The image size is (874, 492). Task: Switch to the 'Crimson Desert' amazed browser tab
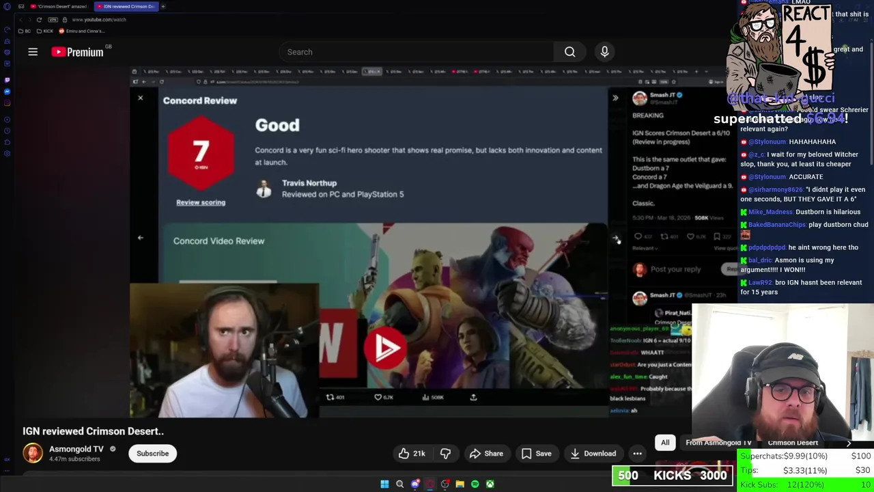(x=58, y=6)
